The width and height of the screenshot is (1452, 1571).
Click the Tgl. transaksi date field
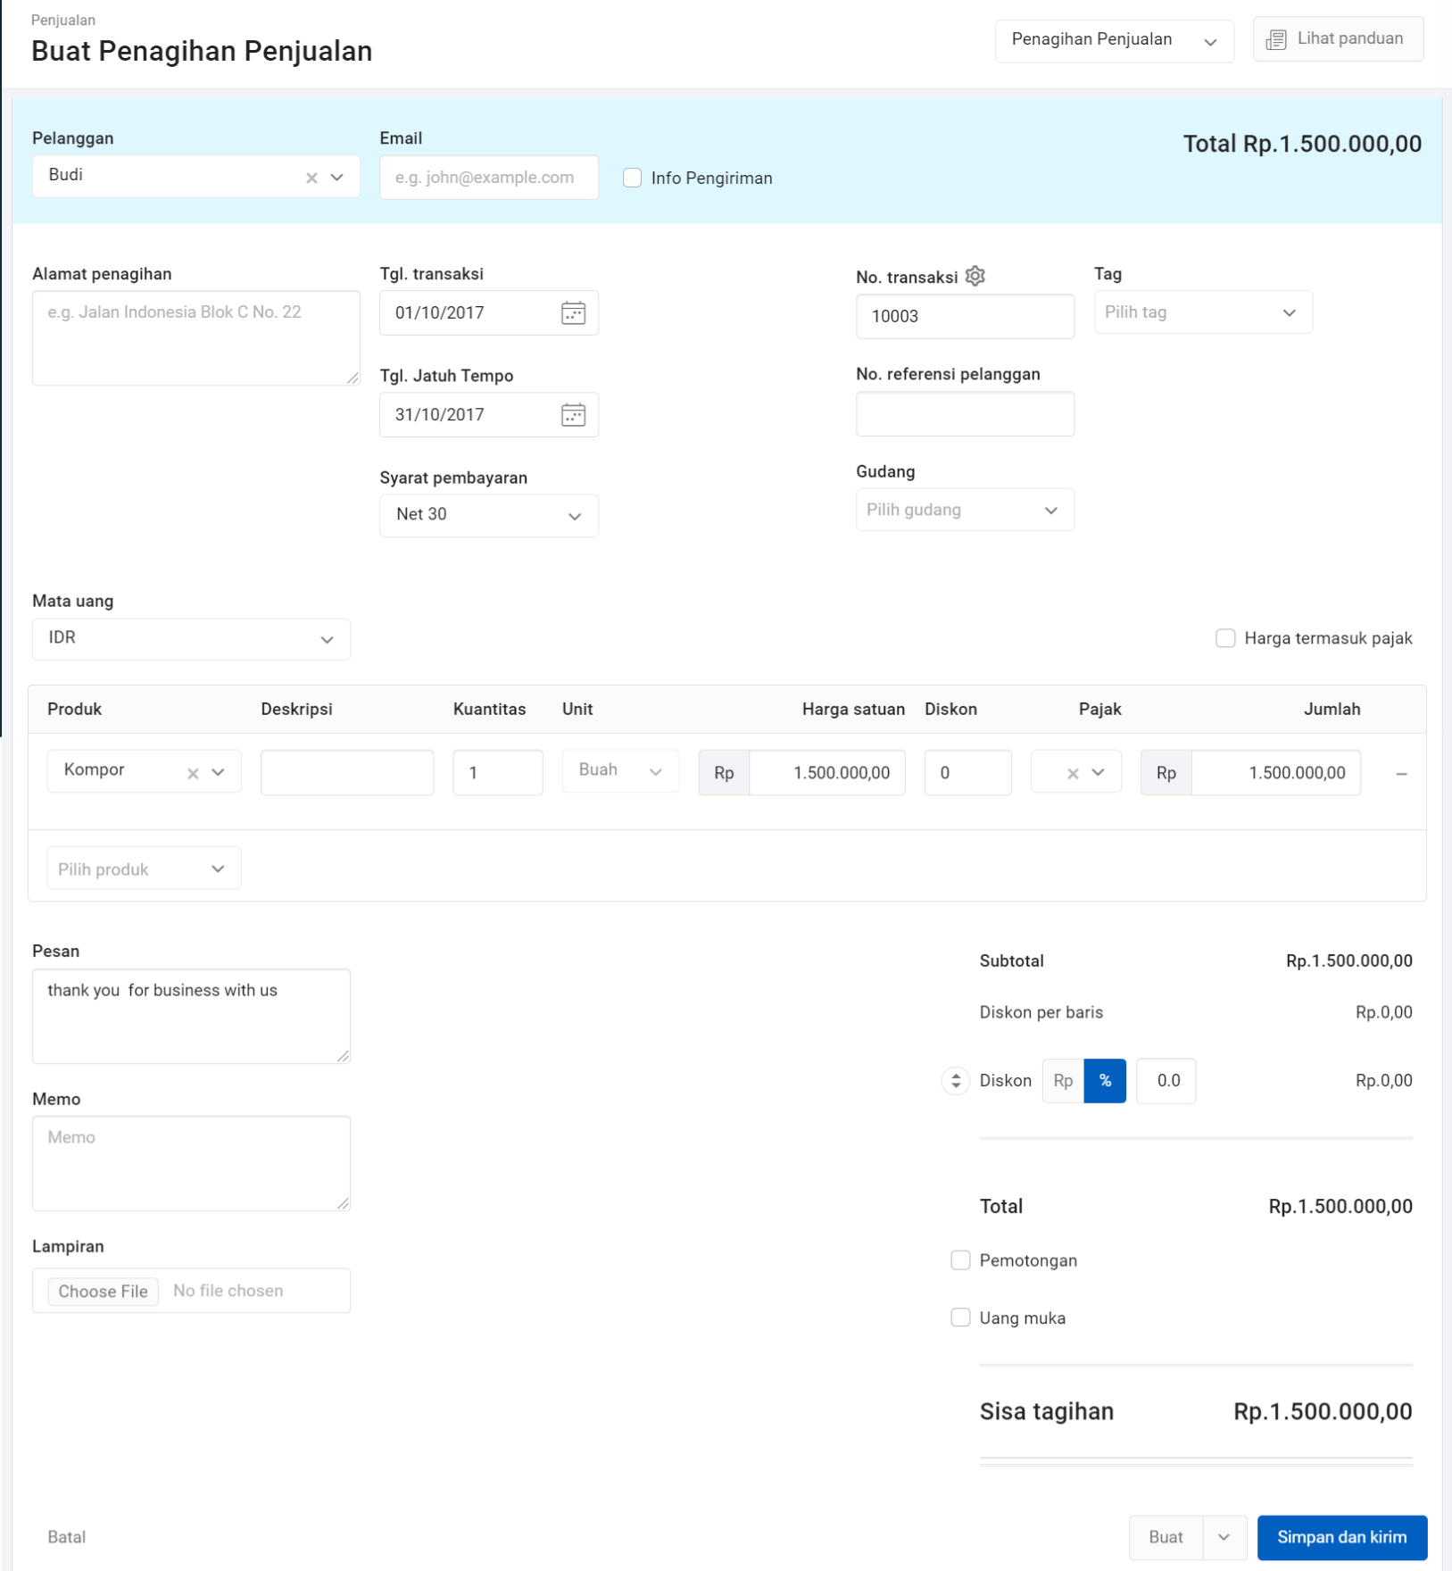pos(489,312)
